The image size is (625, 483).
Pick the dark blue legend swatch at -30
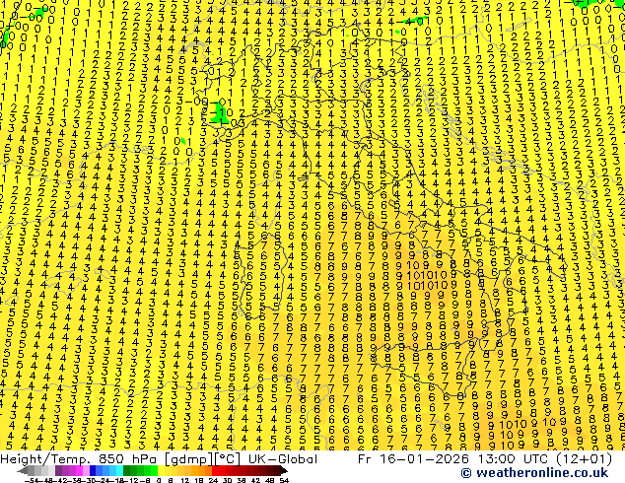pos(93,470)
